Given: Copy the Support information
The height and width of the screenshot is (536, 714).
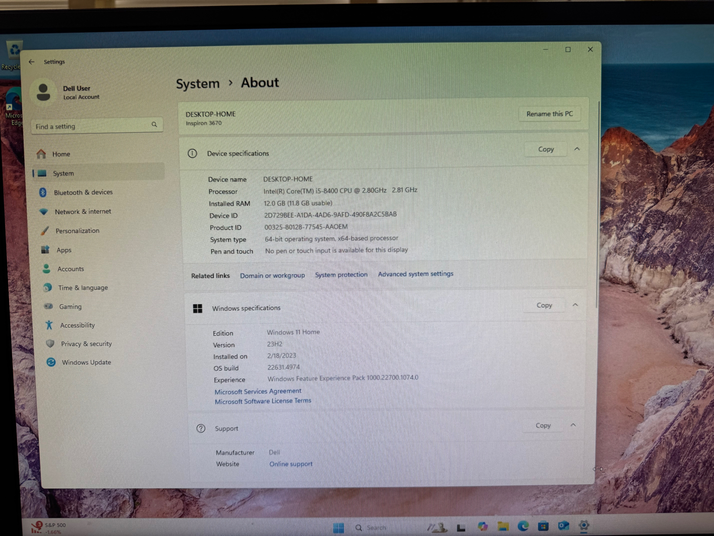Looking at the screenshot, I should tap(543, 425).
